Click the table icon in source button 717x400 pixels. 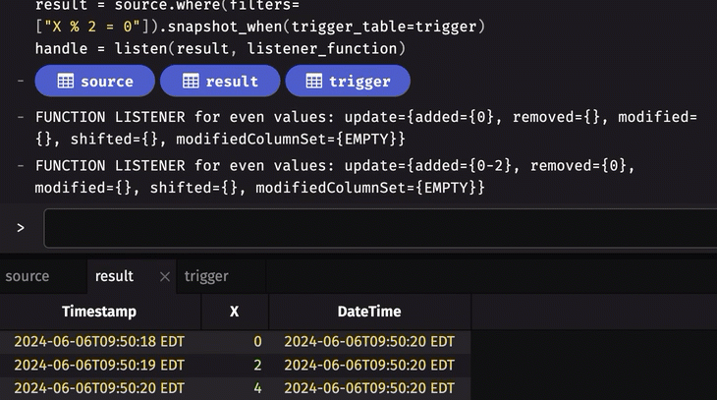click(65, 82)
